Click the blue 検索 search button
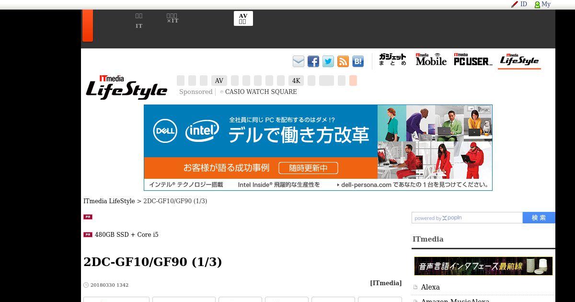Image resolution: width=575 pixels, height=302 pixels. click(539, 218)
